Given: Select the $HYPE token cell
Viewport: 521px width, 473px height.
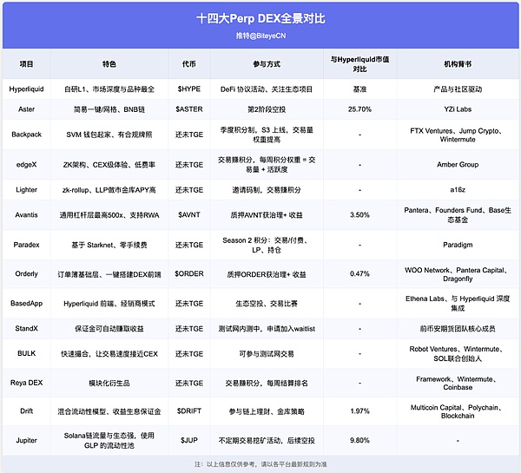Looking at the screenshot, I should (x=188, y=89).
